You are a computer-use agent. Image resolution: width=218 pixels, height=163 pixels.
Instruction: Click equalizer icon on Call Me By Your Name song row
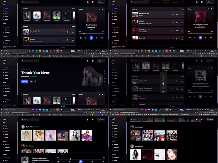[172, 31]
